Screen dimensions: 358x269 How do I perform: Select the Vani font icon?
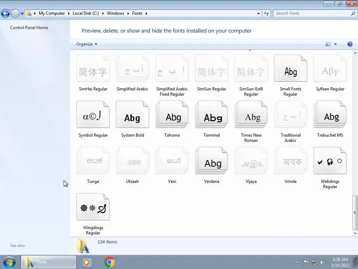(x=172, y=160)
